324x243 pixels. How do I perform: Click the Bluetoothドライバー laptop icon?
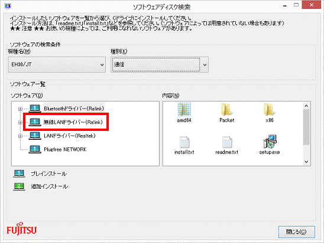coord(35,109)
